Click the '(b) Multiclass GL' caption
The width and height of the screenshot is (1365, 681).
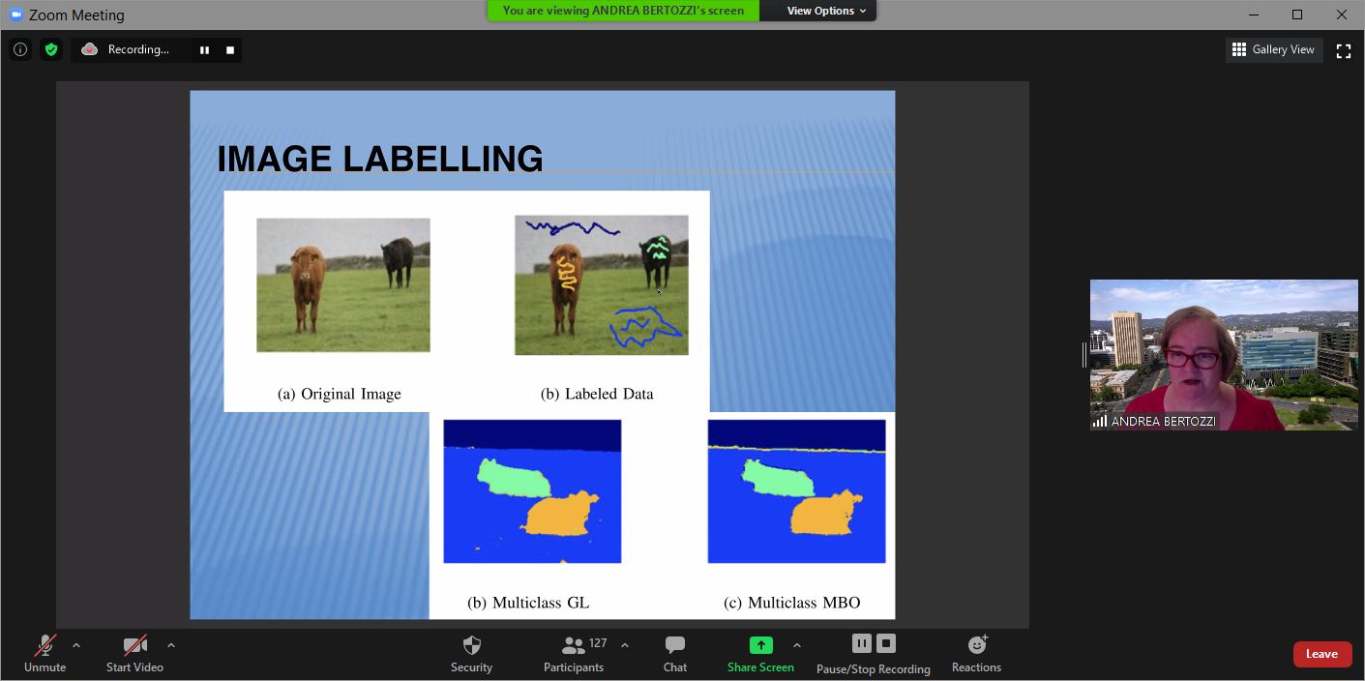[x=528, y=603]
